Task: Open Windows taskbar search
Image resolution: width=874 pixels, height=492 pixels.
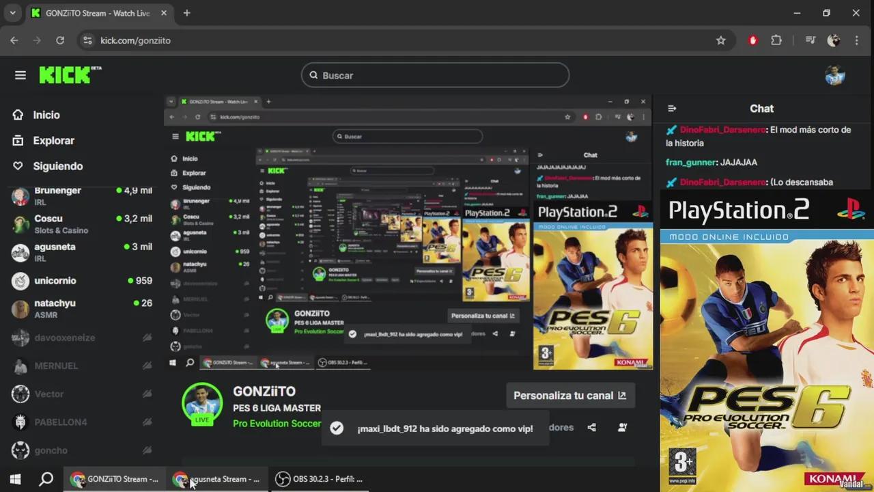Action: click(x=46, y=479)
